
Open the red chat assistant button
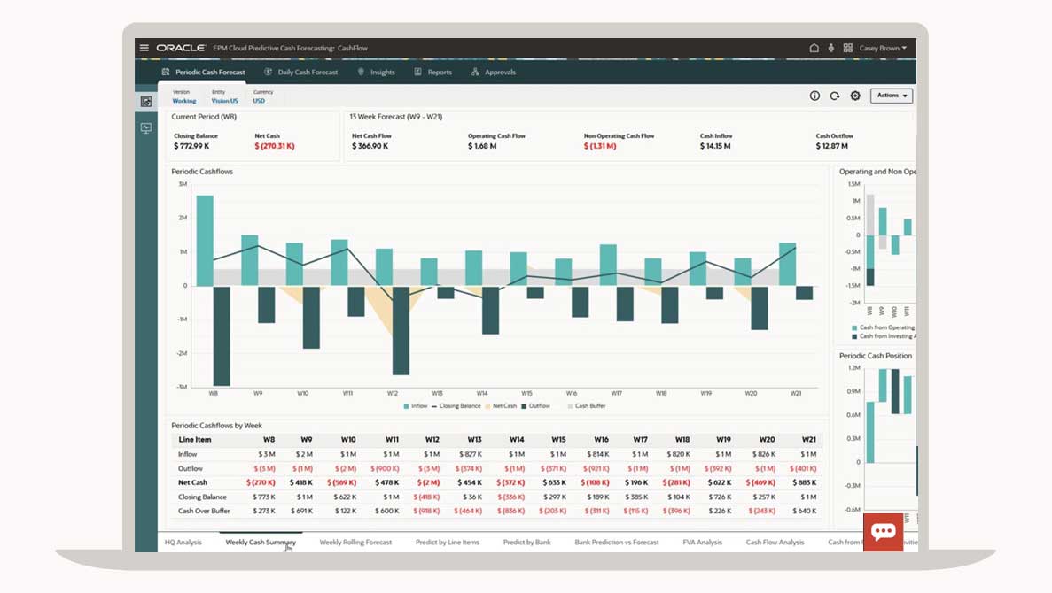(883, 531)
